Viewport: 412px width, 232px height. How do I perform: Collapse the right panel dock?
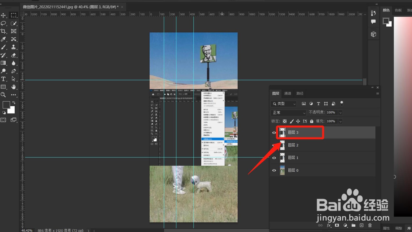(377, 4)
